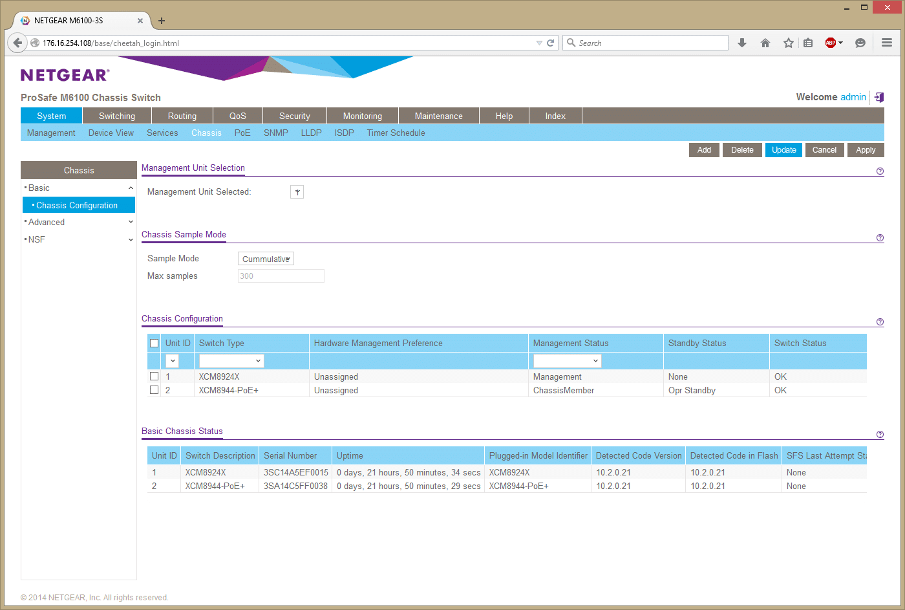Image resolution: width=905 pixels, height=610 pixels.
Task: Select Chassis Configuration in the sidebar
Action: point(79,205)
